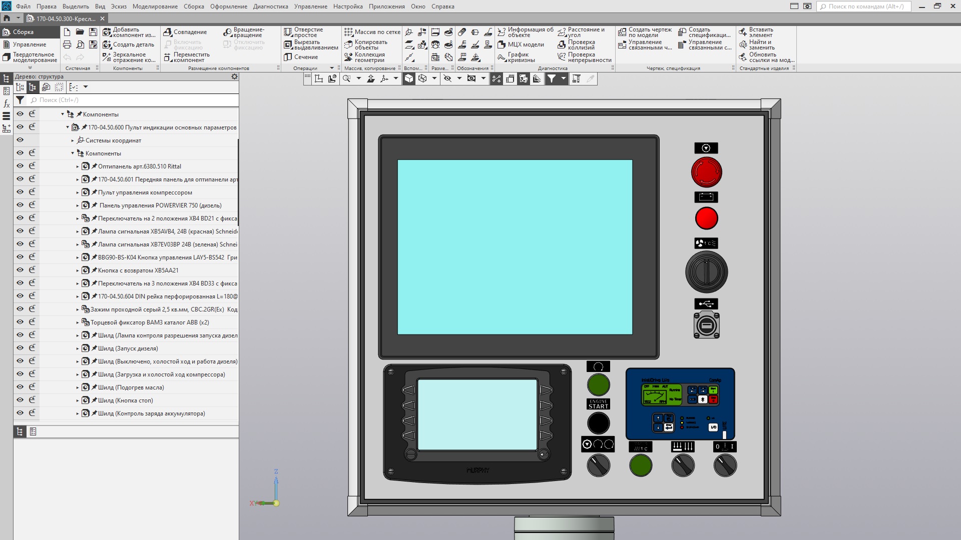This screenshot has height=540, width=961.
Task: Toggle visibility of Шилд (Кнопка стоп)
Action: point(20,400)
